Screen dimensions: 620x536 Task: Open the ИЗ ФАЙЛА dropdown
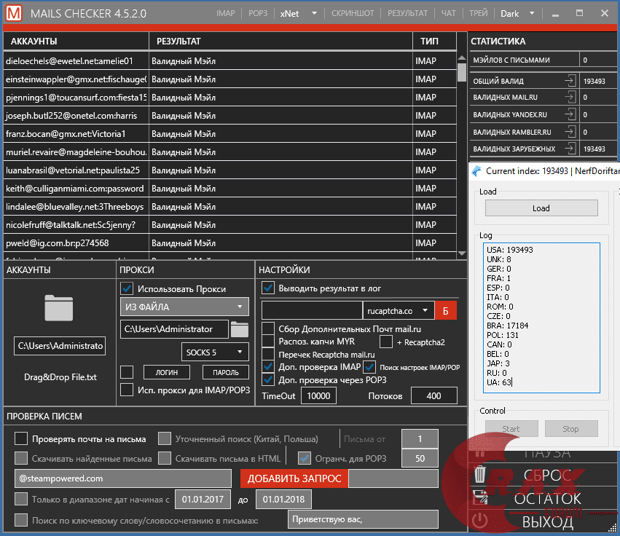click(x=184, y=307)
